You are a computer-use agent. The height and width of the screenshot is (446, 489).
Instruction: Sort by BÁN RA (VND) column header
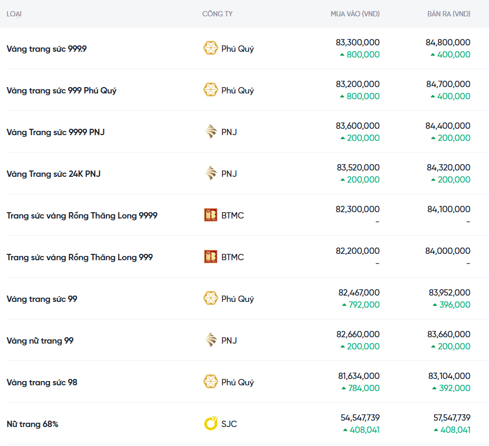click(448, 14)
